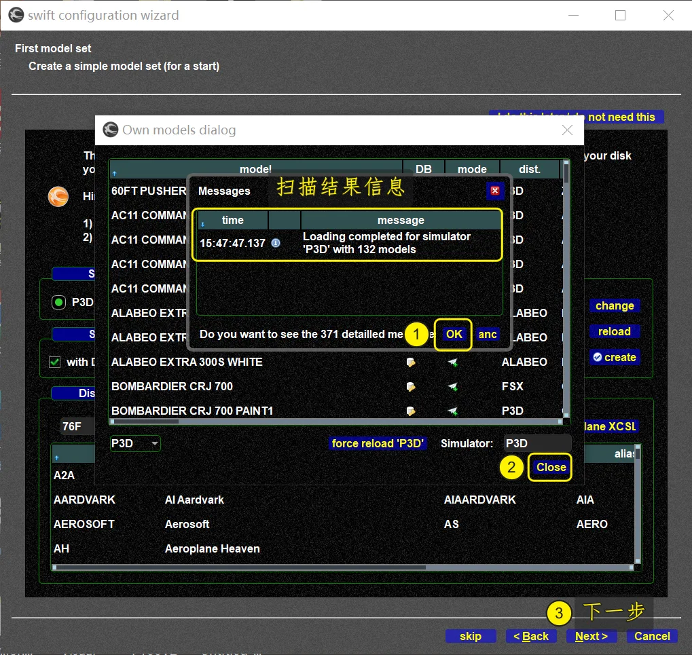Screen dimensions: 692x655
Task: Click the cancel button in Messages
Action: coord(488,335)
